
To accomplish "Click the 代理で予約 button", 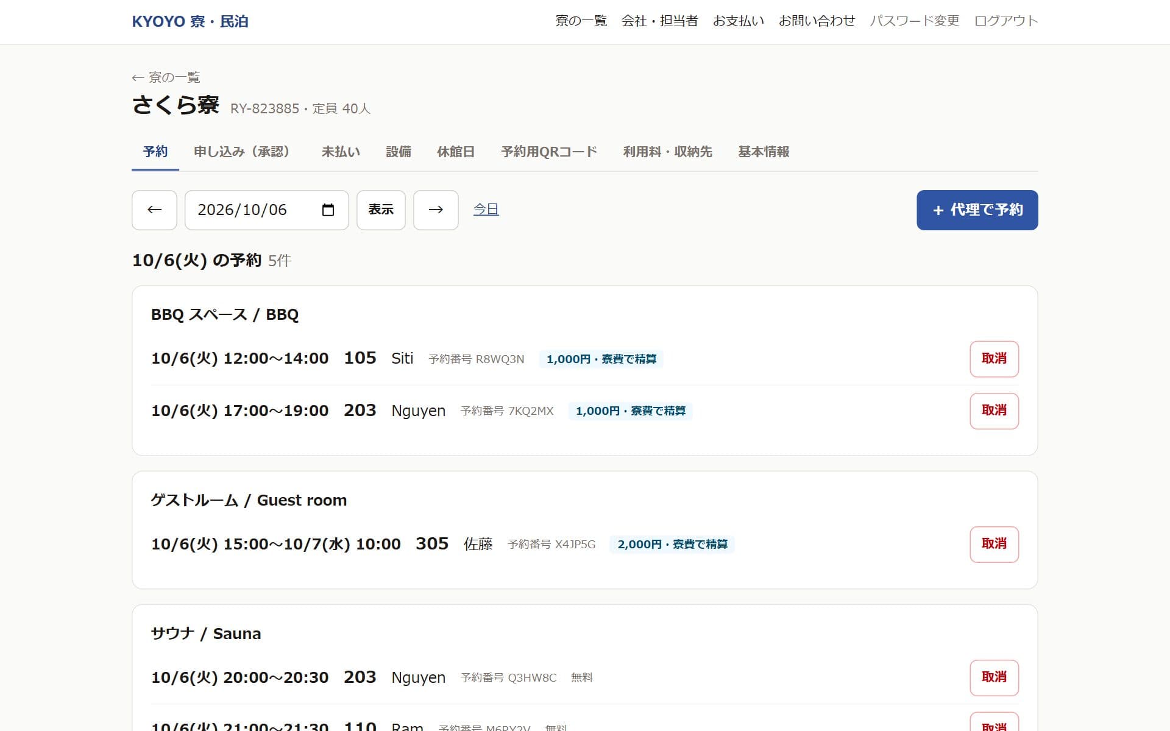I will click(x=977, y=210).
